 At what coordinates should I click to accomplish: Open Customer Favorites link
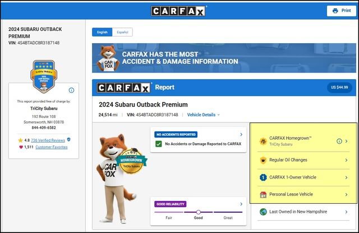52,147
